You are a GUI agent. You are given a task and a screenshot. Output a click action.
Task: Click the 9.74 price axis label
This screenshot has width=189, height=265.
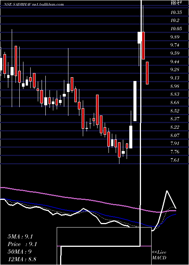(x=175, y=45)
